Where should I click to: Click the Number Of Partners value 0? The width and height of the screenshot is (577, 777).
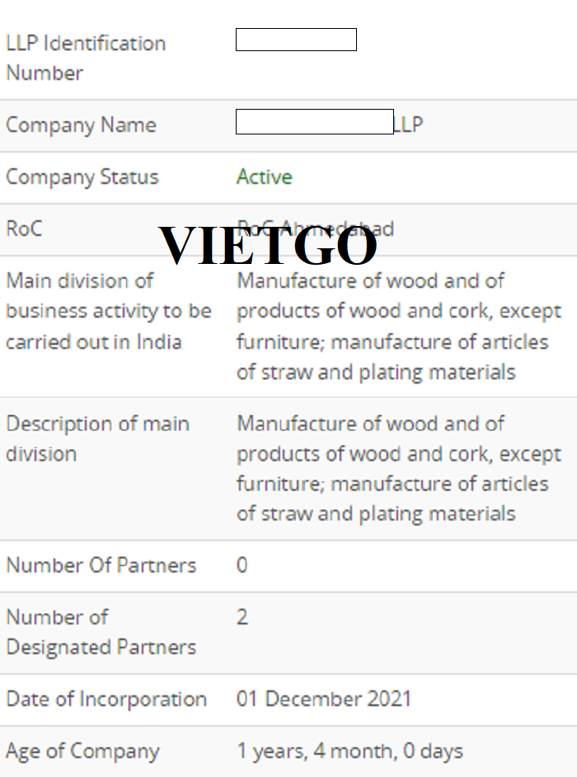pos(242,565)
